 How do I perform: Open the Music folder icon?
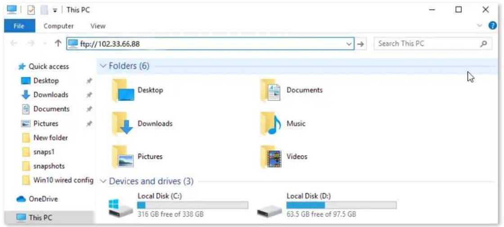pyautogui.click(x=270, y=123)
